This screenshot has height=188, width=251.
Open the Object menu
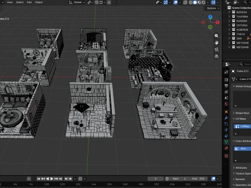(39, 2)
